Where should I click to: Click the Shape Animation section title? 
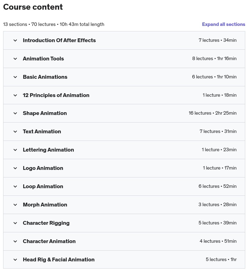[45, 113]
